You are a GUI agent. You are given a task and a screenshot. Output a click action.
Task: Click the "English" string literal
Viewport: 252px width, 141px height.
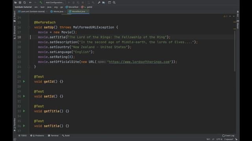82,52
